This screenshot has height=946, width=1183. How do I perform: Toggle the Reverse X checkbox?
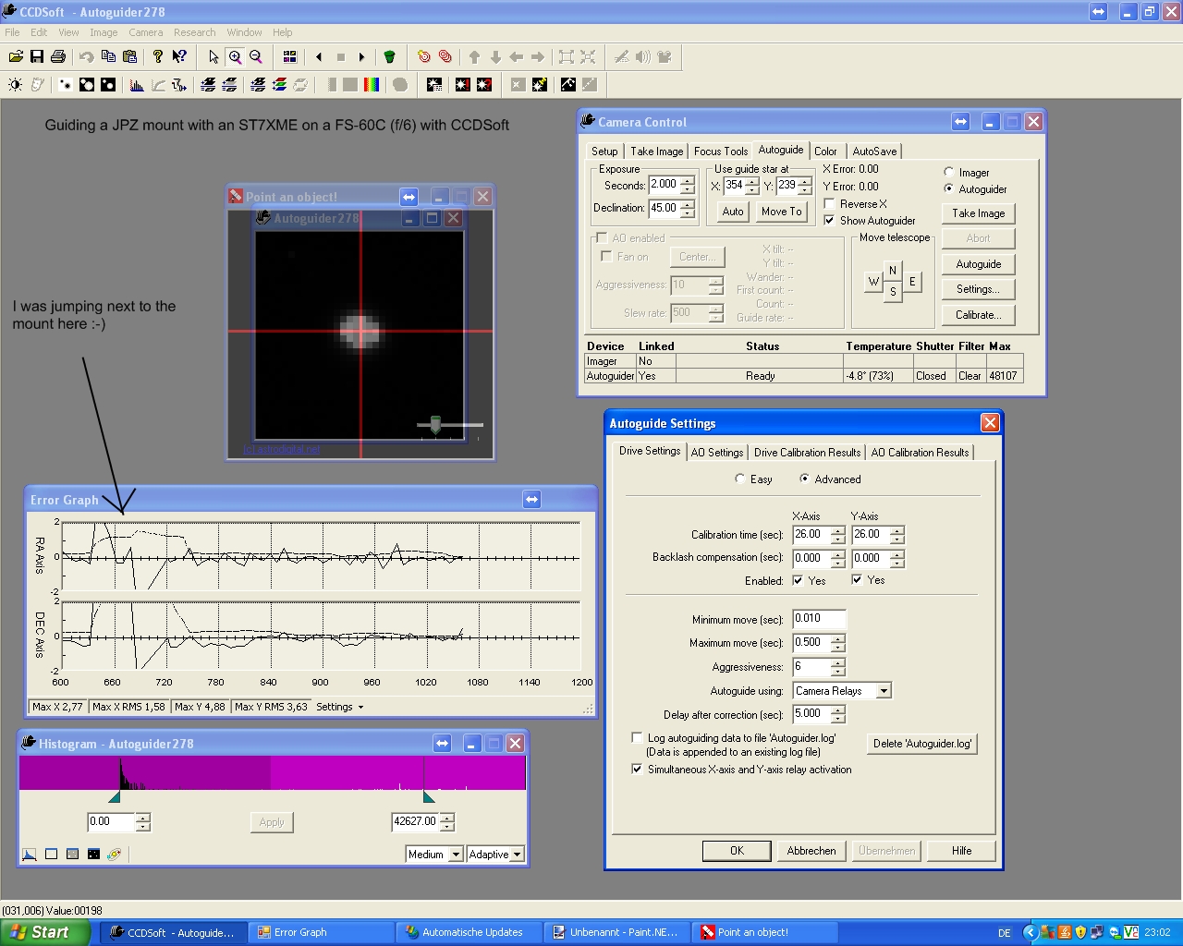(830, 204)
